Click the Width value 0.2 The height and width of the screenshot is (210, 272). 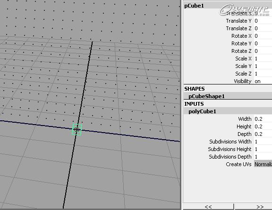click(263, 119)
